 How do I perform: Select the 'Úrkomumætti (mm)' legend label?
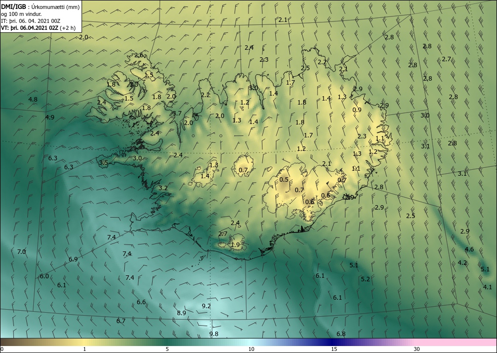coord(55,7)
